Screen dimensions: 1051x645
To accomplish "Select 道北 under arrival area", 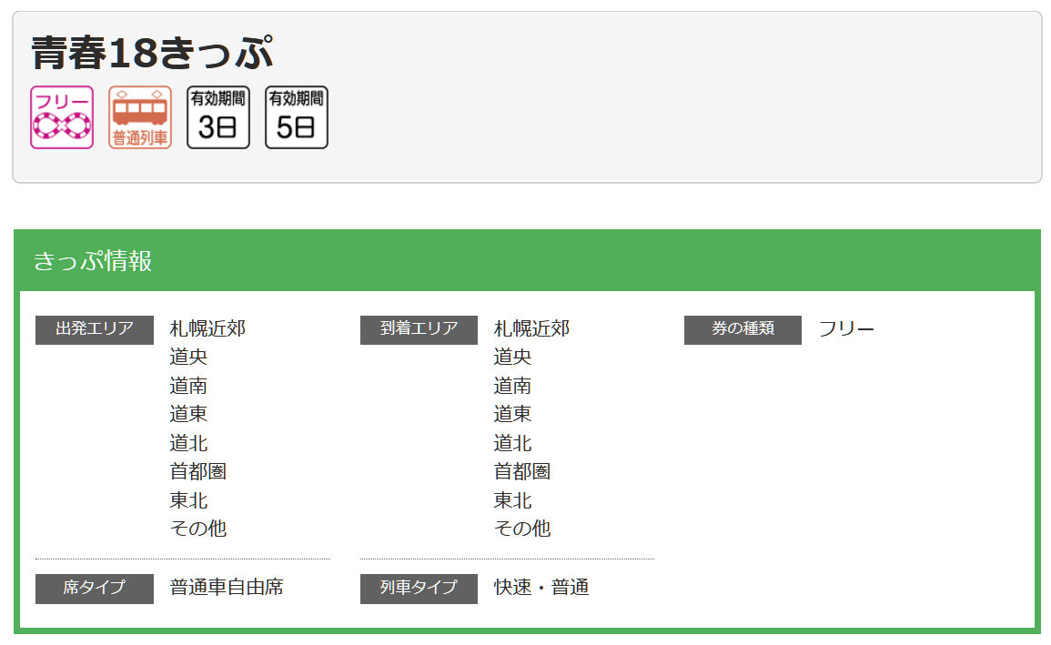I will coord(511,443).
